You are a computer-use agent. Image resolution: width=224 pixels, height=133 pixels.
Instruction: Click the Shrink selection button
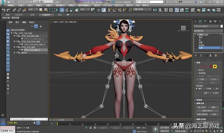(202, 79)
